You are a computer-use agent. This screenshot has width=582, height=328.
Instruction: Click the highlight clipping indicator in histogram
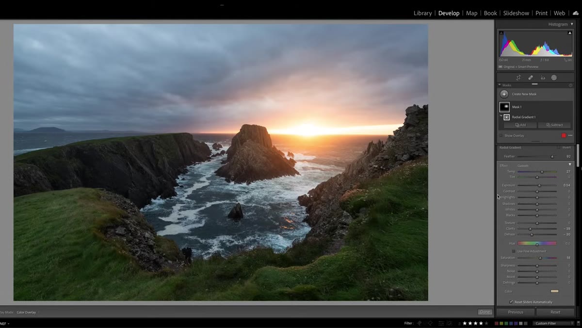(x=570, y=33)
